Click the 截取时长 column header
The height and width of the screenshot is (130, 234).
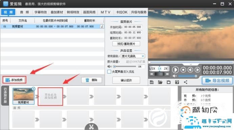[90, 21]
